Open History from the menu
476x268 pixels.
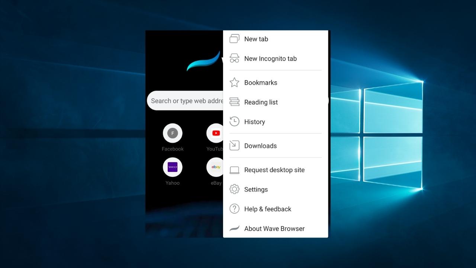[276, 122]
